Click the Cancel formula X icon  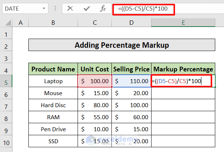pos(70,8)
